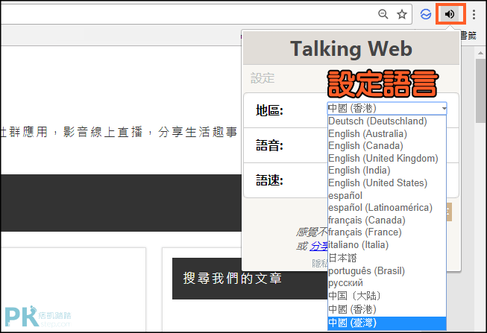
Task: Open the Chrome three-dot menu
Action: 474,14
